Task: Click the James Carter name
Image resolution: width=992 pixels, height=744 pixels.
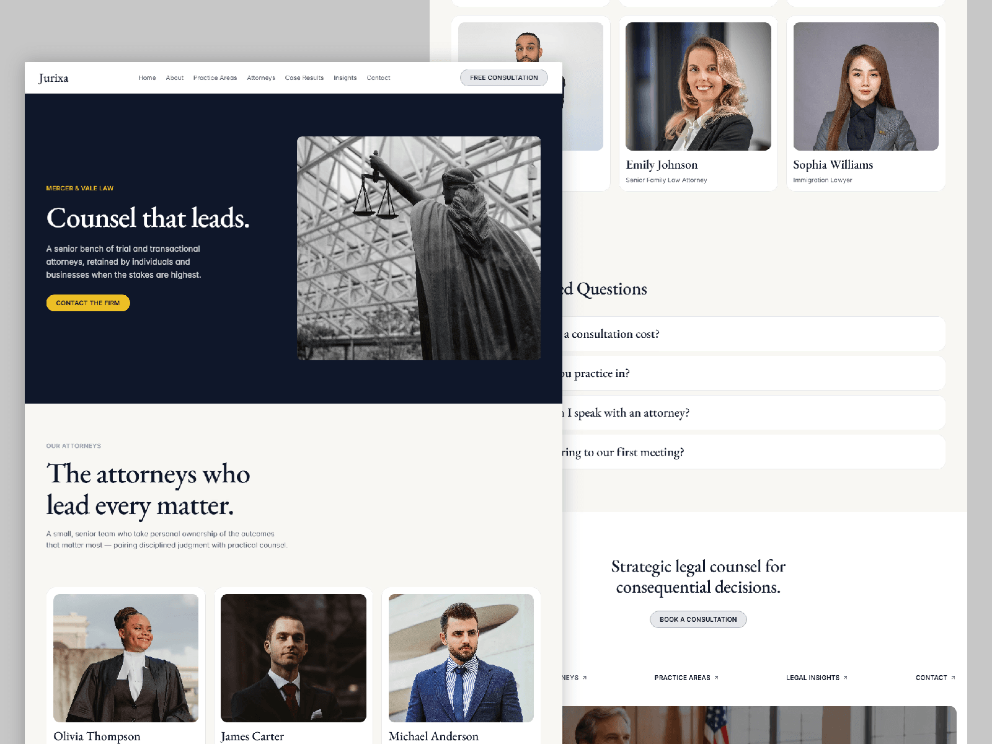Action: tap(252, 737)
